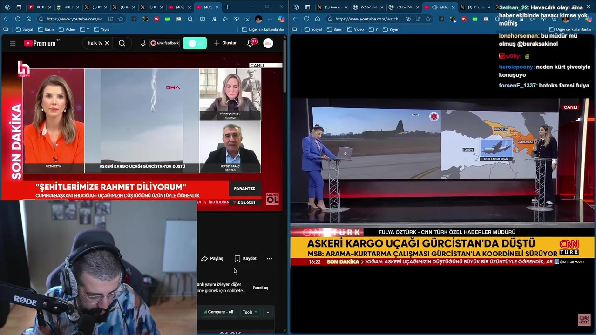Click Paylaş share button
Screen dimensions: 596x335
212,259
